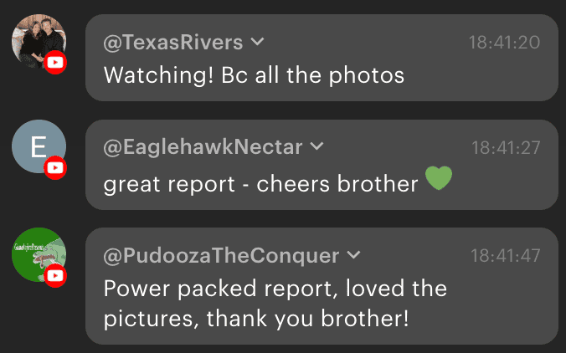The height and width of the screenshot is (353, 566).
Task: Open the gray E letter avatar
Action: click(38, 146)
